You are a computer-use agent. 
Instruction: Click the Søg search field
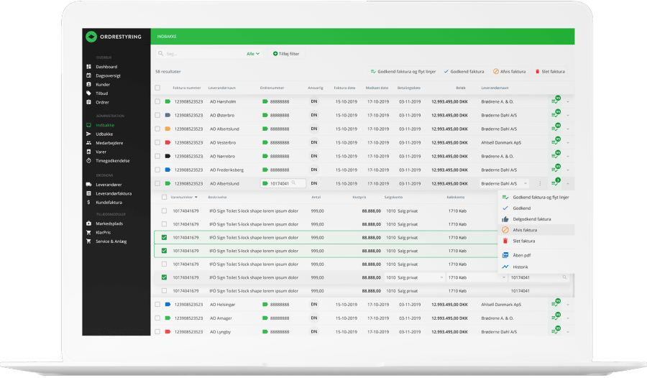click(x=201, y=54)
